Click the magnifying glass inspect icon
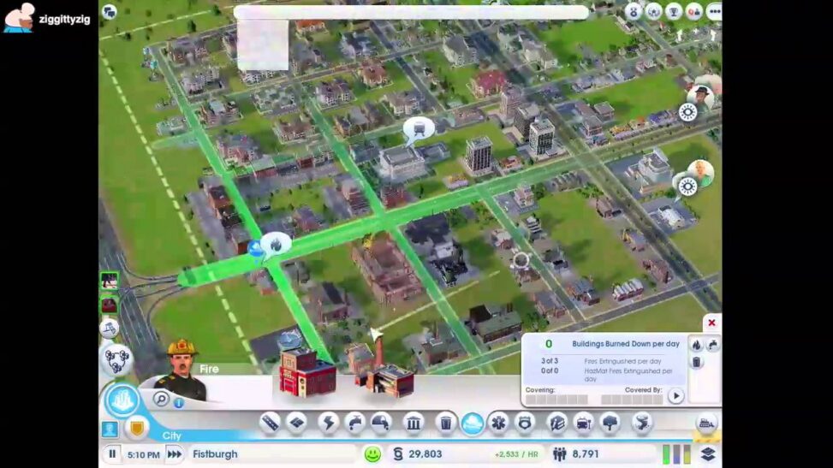The image size is (833, 468). 161,399
